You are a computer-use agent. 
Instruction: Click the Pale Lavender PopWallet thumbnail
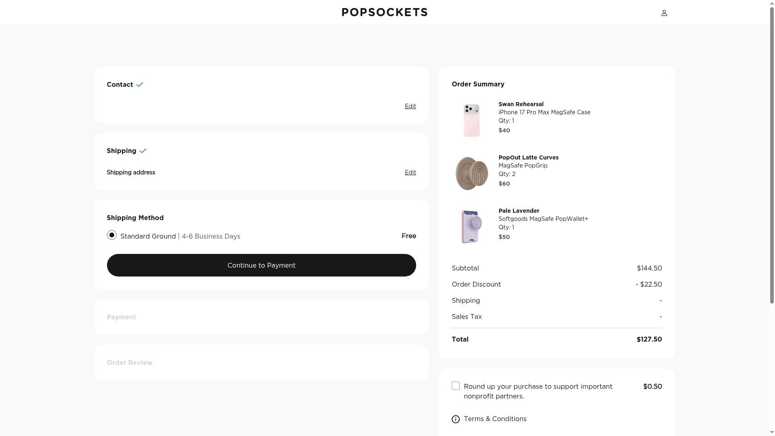point(471,226)
